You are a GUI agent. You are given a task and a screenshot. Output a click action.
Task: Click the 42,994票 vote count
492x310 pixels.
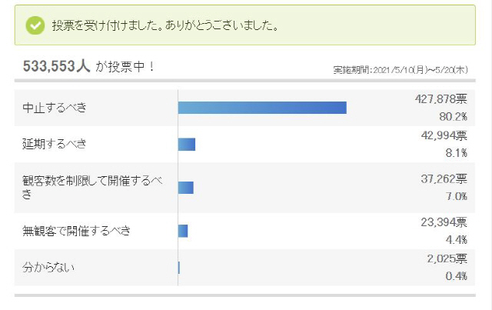pos(444,135)
